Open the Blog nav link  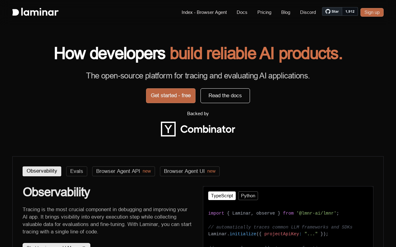tap(286, 12)
